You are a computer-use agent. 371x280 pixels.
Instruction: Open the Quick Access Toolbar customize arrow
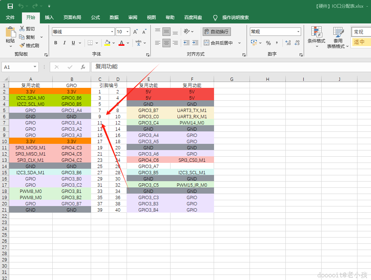pos(49,6)
